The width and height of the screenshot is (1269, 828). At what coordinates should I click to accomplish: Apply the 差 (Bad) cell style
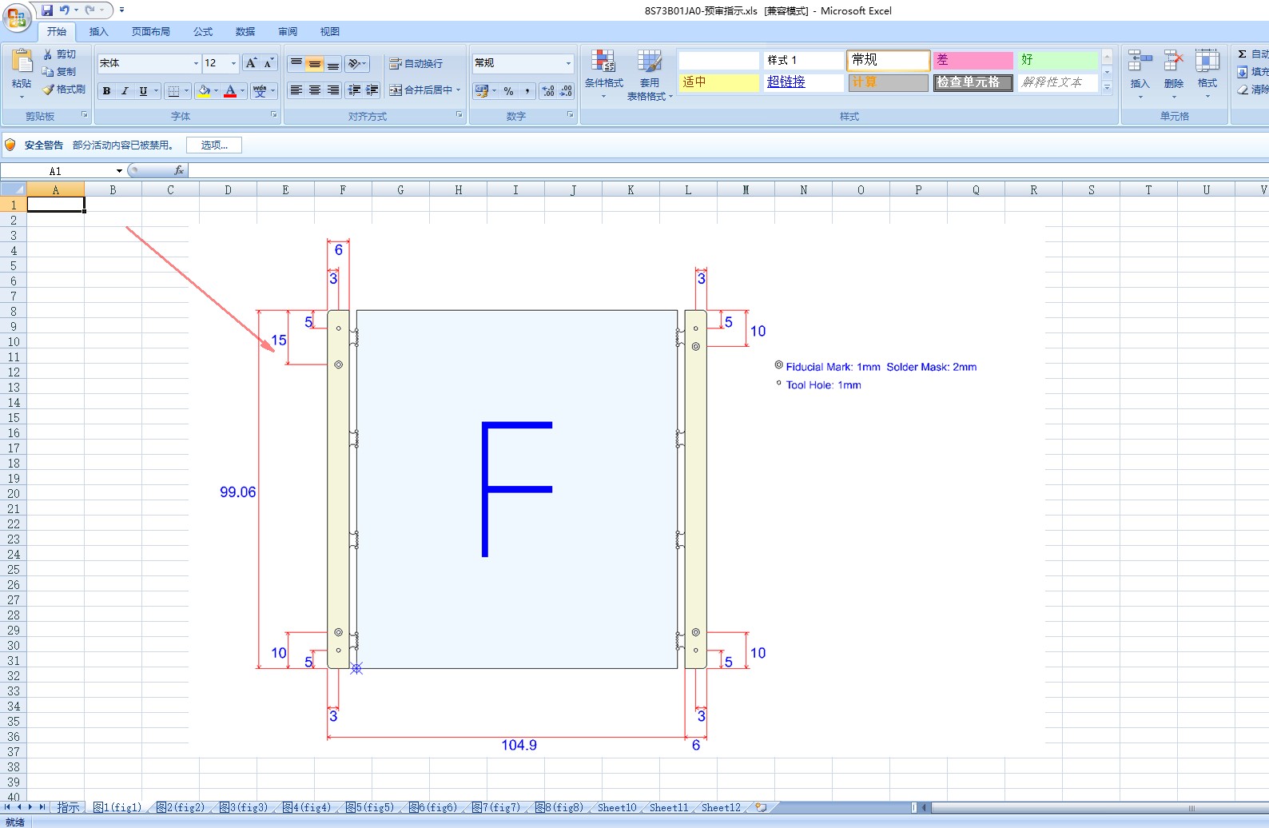click(x=973, y=60)
